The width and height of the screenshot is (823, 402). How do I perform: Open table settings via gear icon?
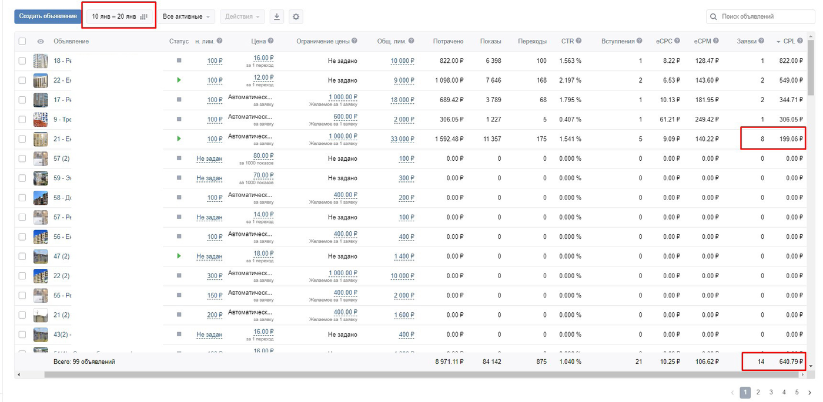point(296,16)
